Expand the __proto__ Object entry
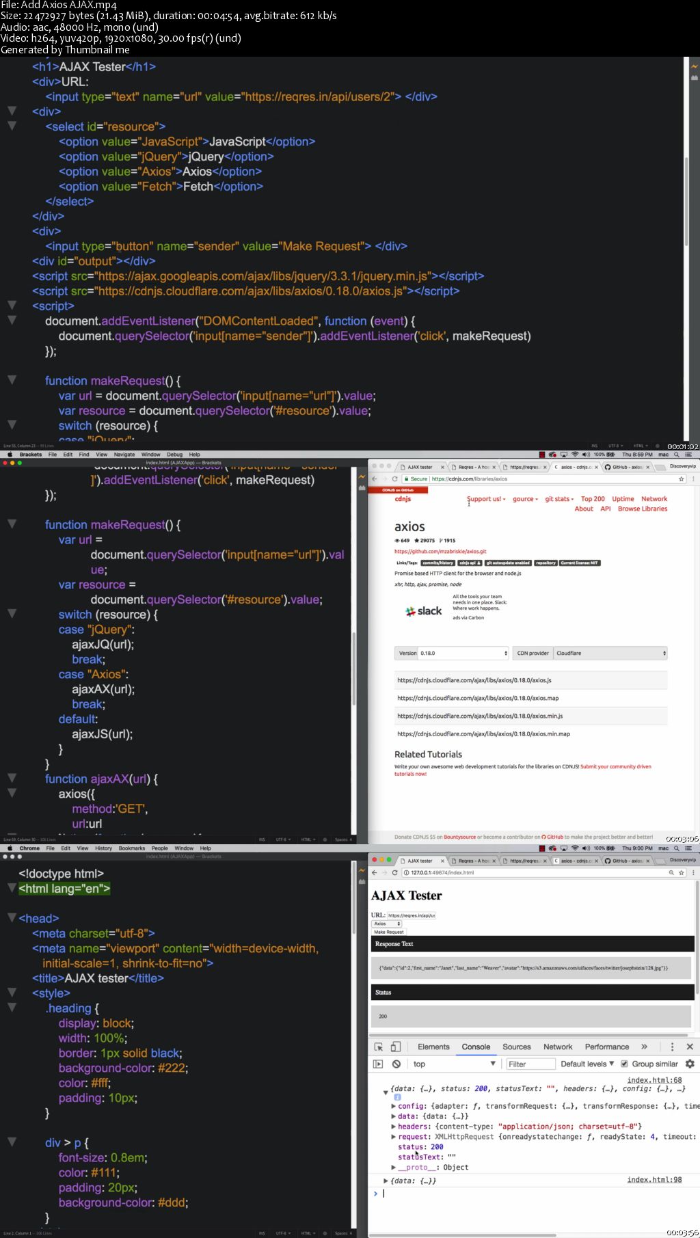The height and width of the screenshot is (1238, 700). [x=393, y=1168]
